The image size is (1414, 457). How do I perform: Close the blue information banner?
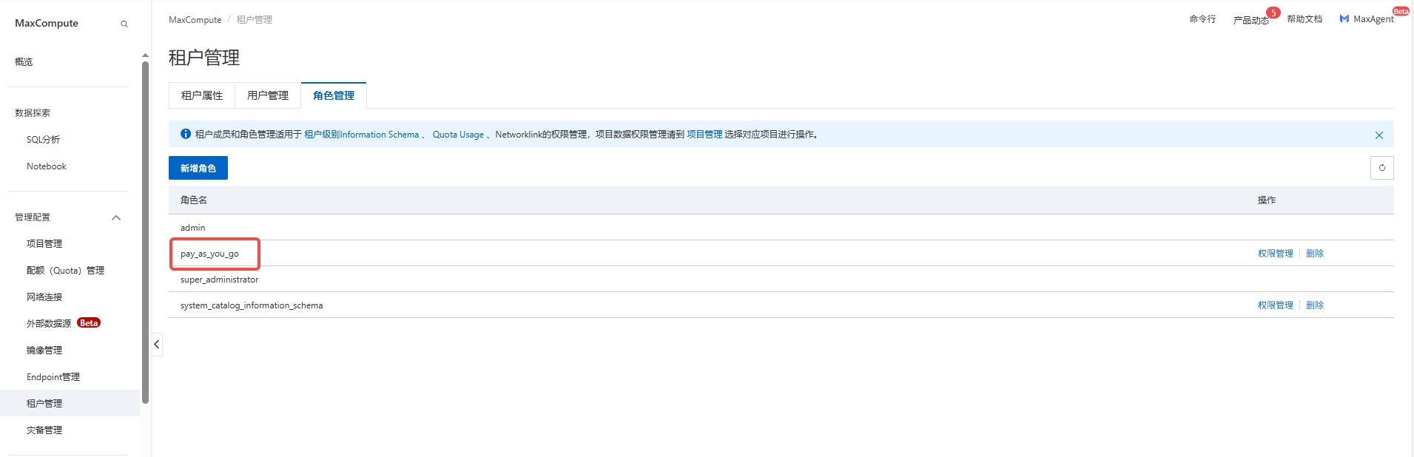pyautogui.click(x=1378, y=135)
